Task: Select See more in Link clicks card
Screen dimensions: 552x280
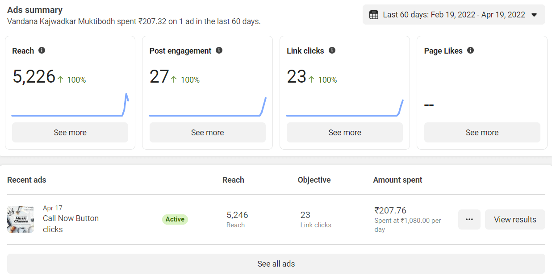Action: pyautogui.click(x=344, y=133)
